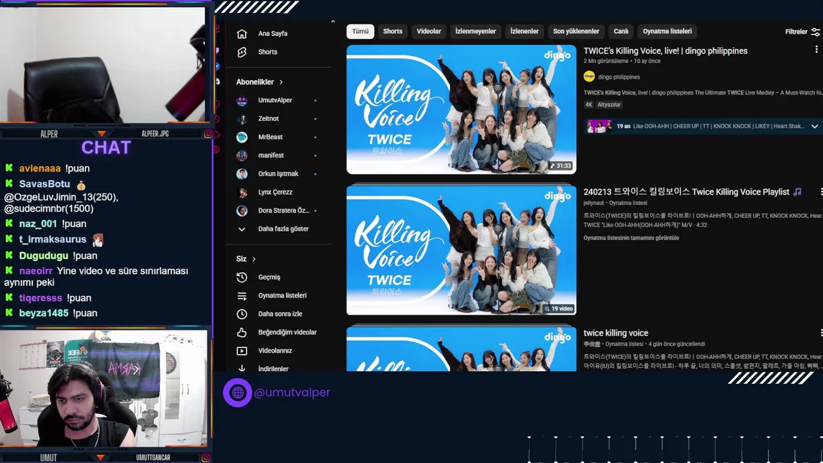Select the İzlenmeyenler filter chip
The width and height of the screenshot is (823, 463).
[x=476, y=32]
